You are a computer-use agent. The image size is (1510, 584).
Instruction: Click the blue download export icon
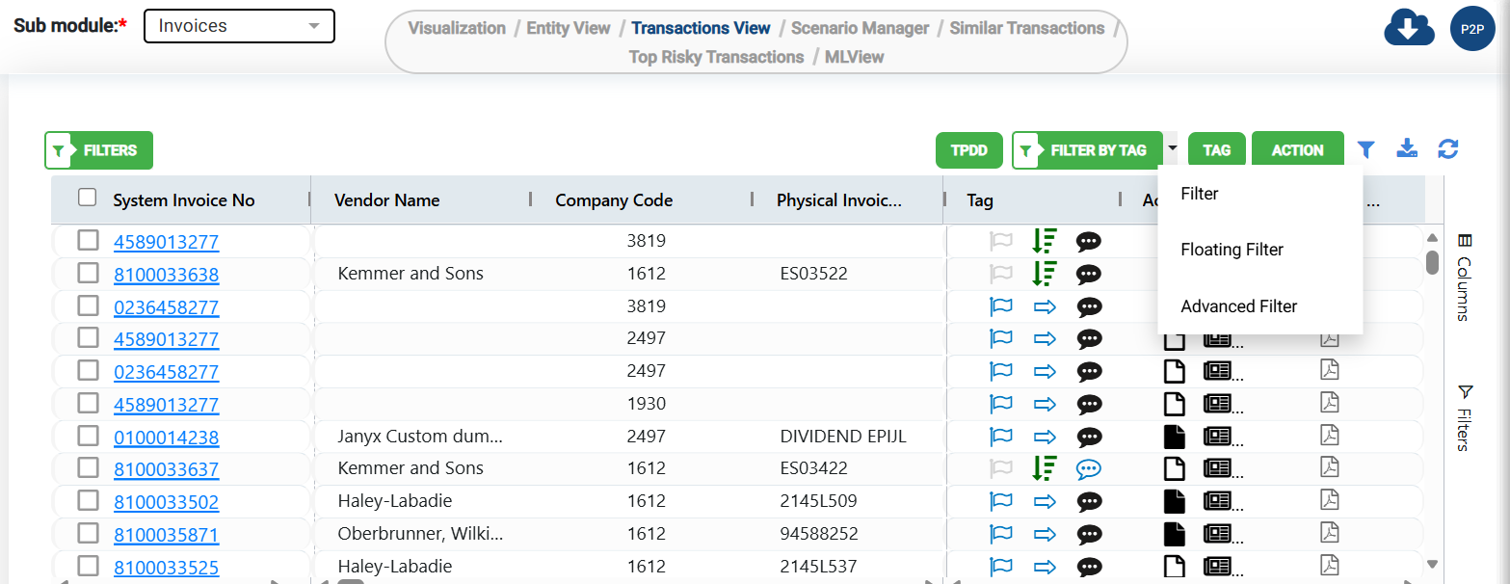[1407, 148]
